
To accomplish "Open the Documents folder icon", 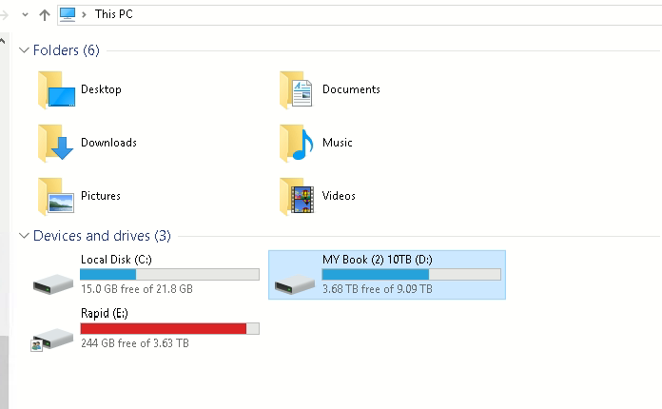I will 296,90.
